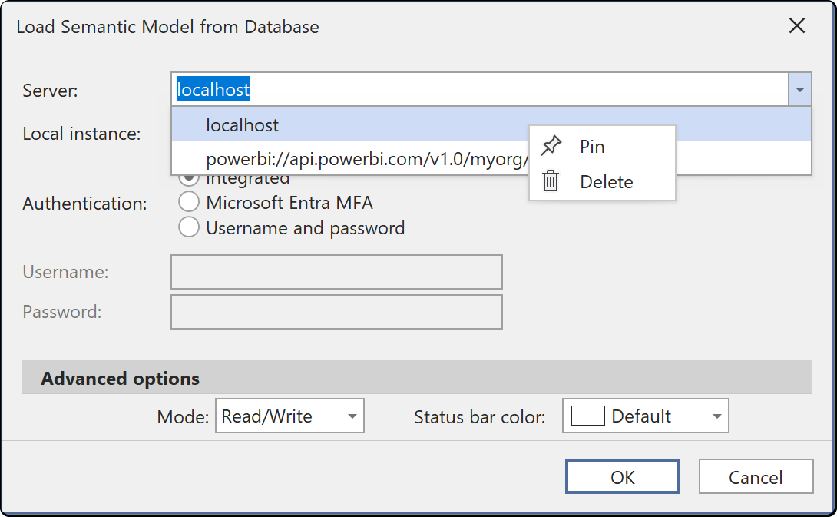Choose Pin from the context menu
Viewport: 837px width, 517px height.
[602, 146]
